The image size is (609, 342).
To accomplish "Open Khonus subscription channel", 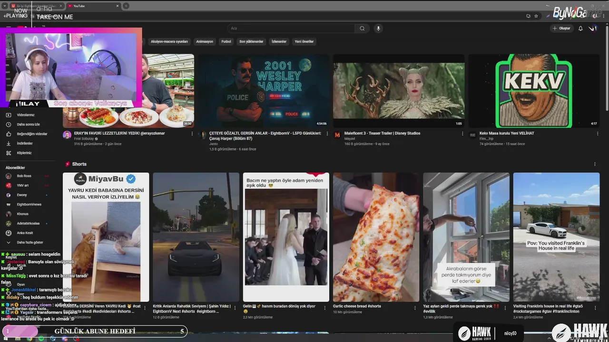I will click(22, 214).
